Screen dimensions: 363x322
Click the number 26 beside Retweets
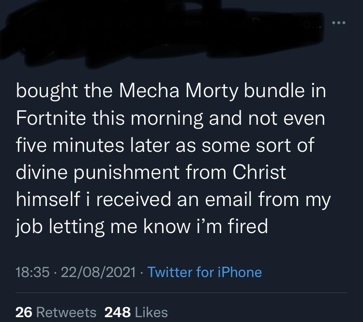click(24, 312)
